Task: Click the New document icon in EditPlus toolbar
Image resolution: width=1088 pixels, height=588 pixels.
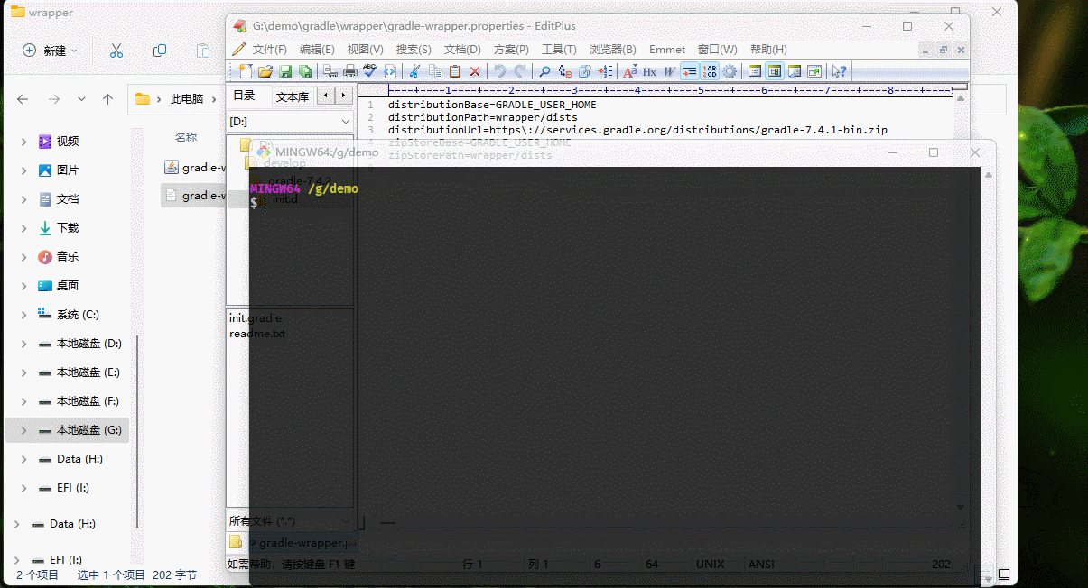Action: [x=246, y=71]
